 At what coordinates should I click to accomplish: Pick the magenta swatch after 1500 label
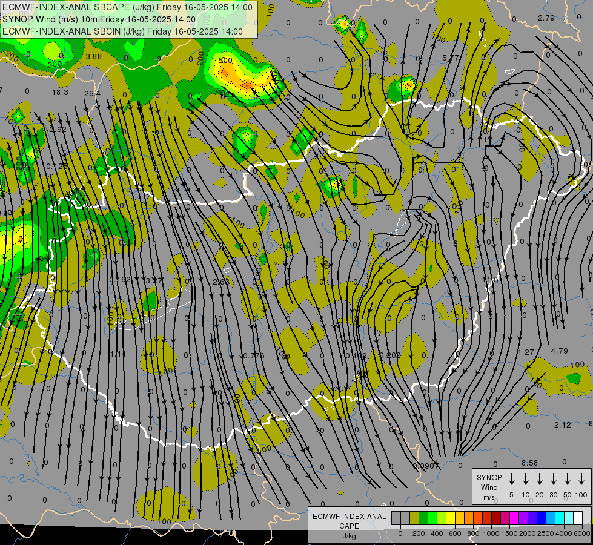(x=514, y=518)
